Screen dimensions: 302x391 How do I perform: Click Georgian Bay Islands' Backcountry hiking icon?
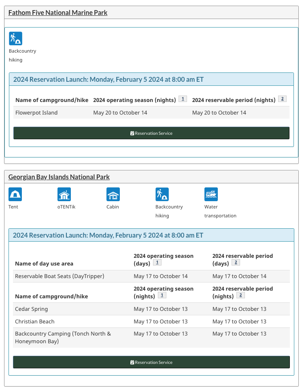pos(162,195)
